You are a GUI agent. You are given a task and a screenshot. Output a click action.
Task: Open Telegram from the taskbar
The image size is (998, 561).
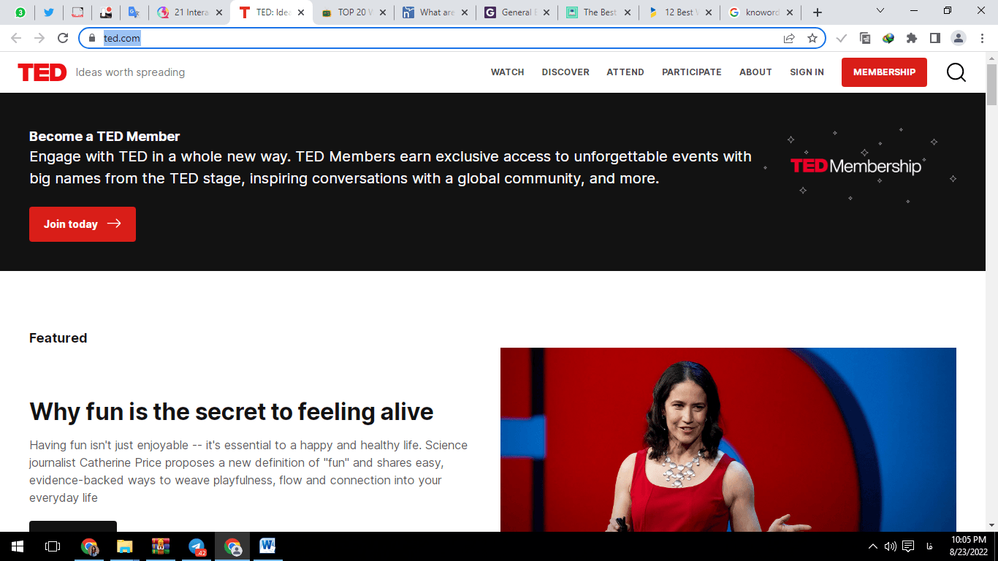pos(197,546)
